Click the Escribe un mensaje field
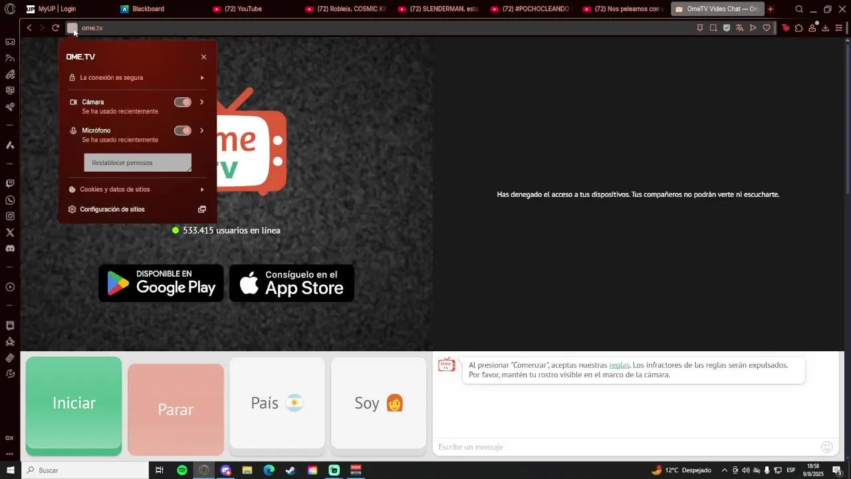Image resolution: width=851 pixels, height=479 pixels. [x=627, y=447]
